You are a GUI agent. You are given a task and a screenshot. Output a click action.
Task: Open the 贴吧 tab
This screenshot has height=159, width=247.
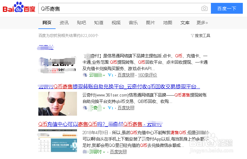[x=81, y=23]
